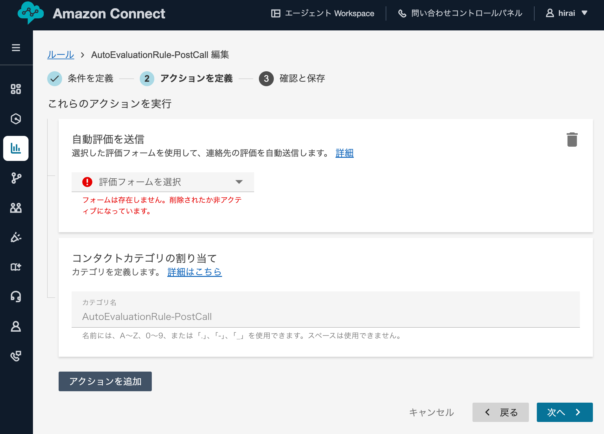Click the 次へ button
The image size is (604, 434).
point(564,412)
